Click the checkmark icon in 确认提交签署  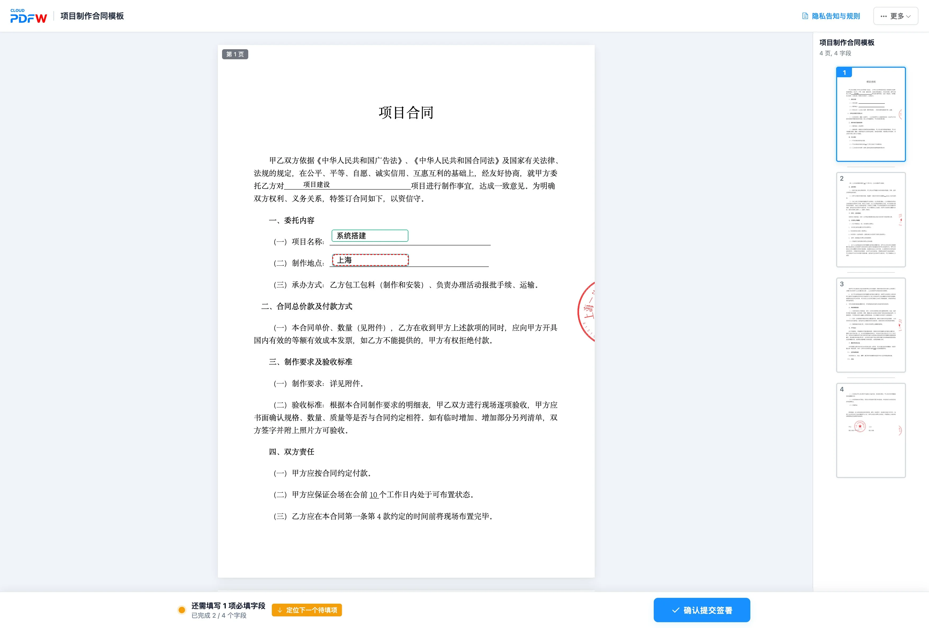[x=675, y=610]
